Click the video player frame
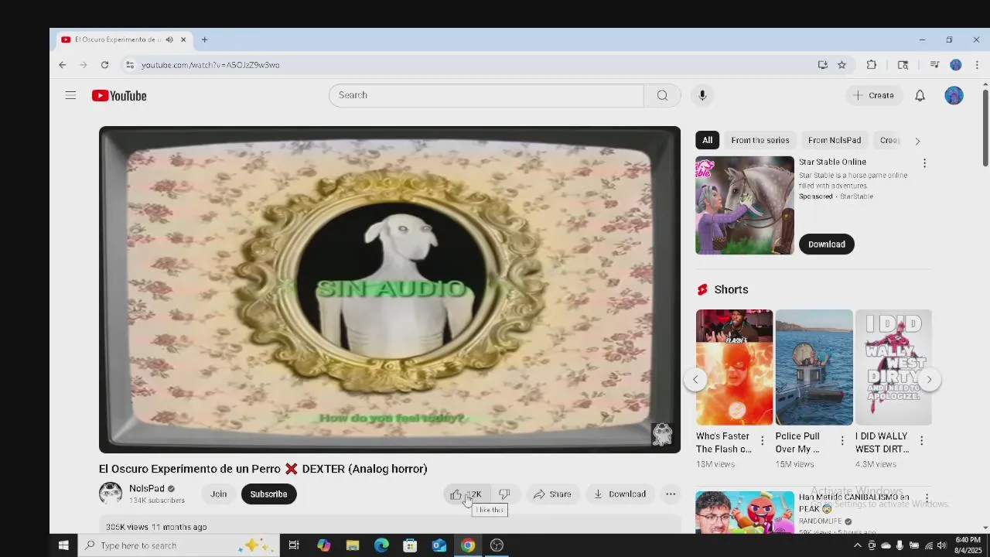Viewport: 990px width, 557px height. click(x=390, y=289)
